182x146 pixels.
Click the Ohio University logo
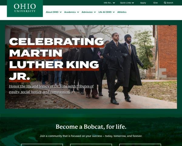(x=25, y=8)
